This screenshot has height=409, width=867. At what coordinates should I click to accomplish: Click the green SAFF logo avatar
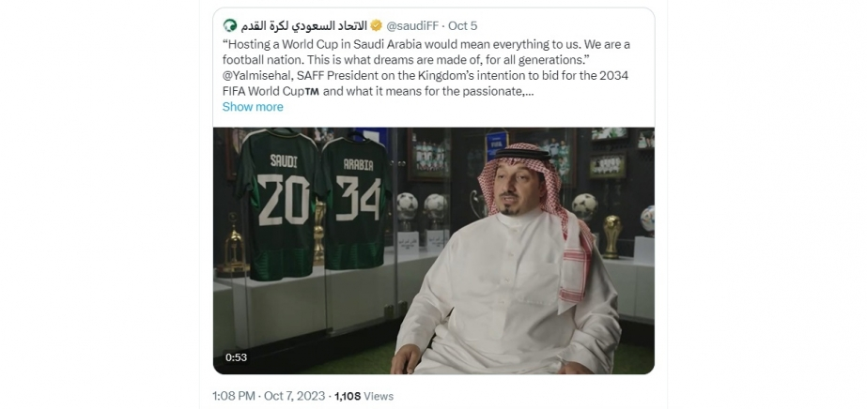point(229,25)
